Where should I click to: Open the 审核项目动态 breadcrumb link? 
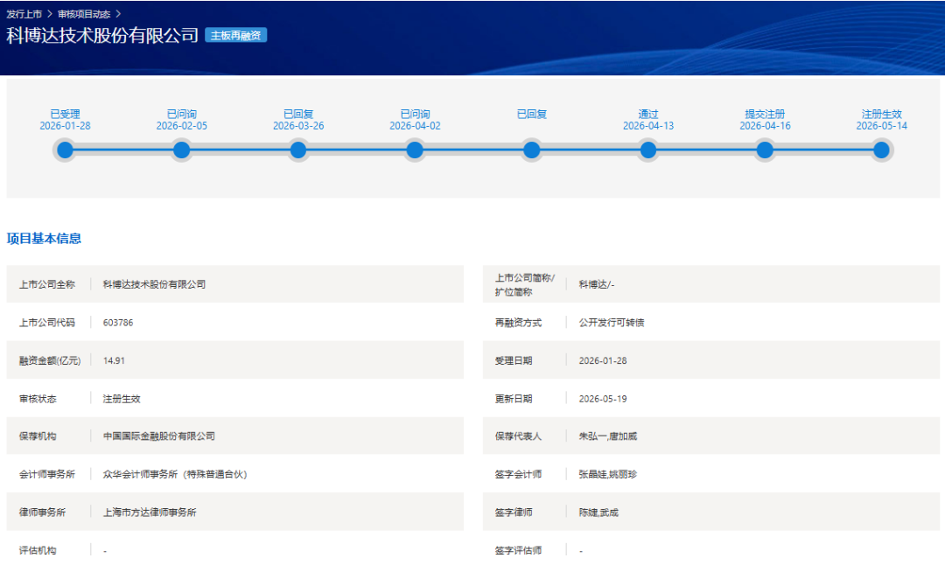(84, 14)
